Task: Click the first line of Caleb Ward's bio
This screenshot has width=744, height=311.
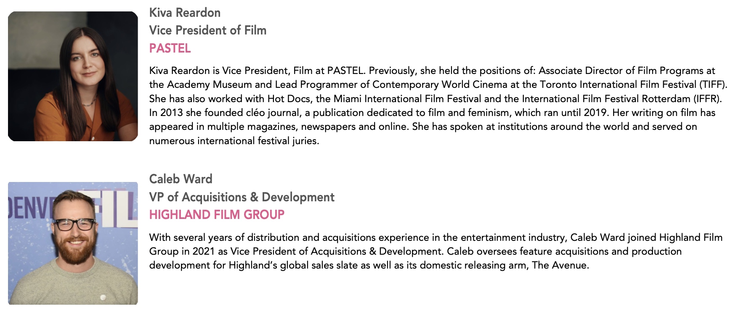Action: [x=436, y=237]
